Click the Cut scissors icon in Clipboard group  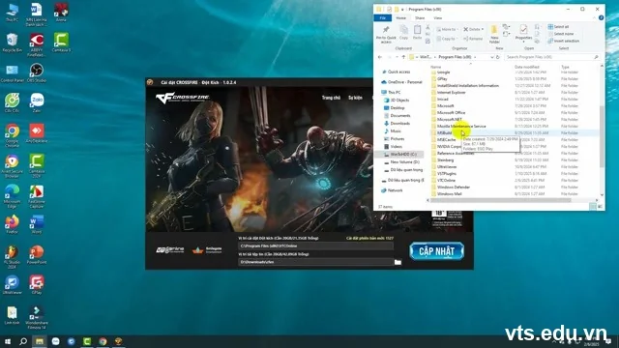[427, 27]
